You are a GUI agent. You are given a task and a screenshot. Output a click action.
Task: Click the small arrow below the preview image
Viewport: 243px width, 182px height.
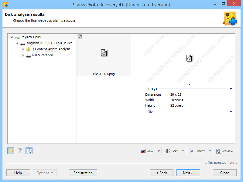[189, 84]
